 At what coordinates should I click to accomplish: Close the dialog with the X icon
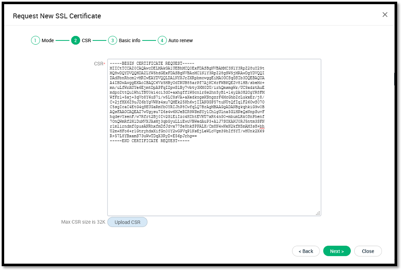pos(385,15)
